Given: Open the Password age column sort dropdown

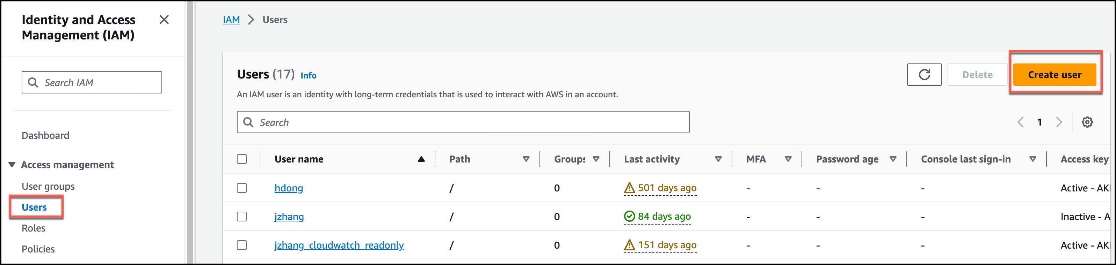Looking at the screenshot, I should tap(892, 159).
